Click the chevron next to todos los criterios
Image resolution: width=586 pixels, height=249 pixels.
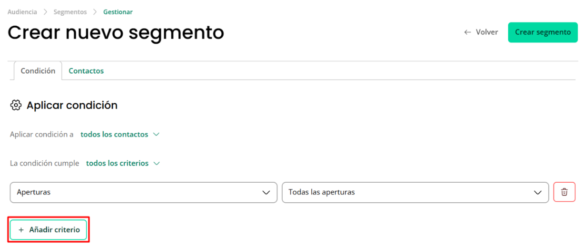tap(157, 163)
